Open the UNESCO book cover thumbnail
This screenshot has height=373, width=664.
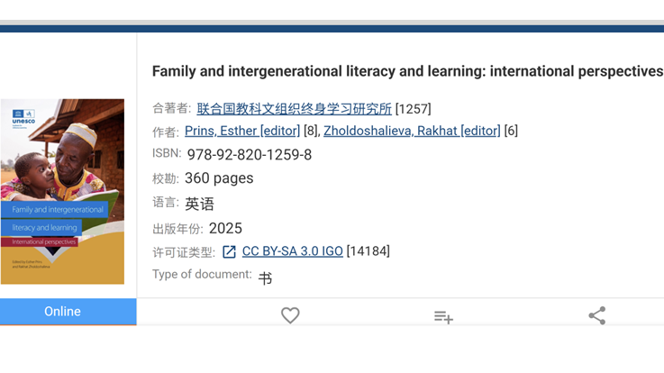[x=62, y=191]
